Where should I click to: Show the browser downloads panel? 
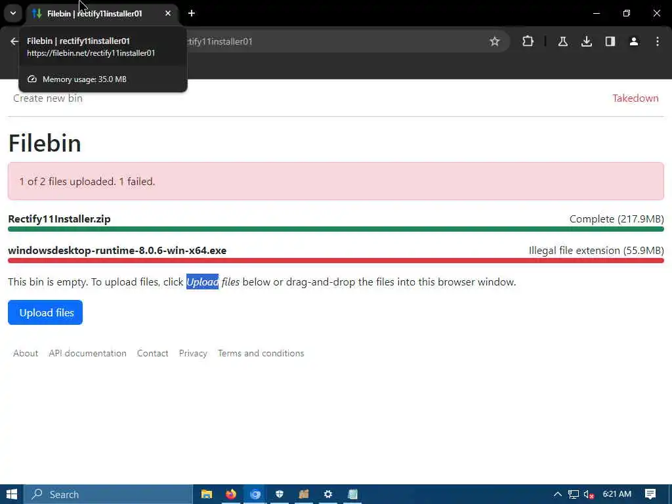click(587, 41)
